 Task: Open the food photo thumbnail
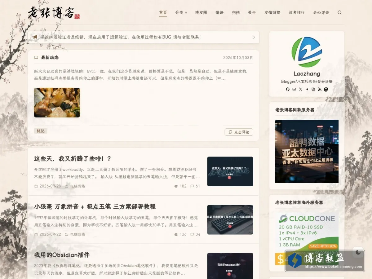pyautogui.click(x=57, y=103)
